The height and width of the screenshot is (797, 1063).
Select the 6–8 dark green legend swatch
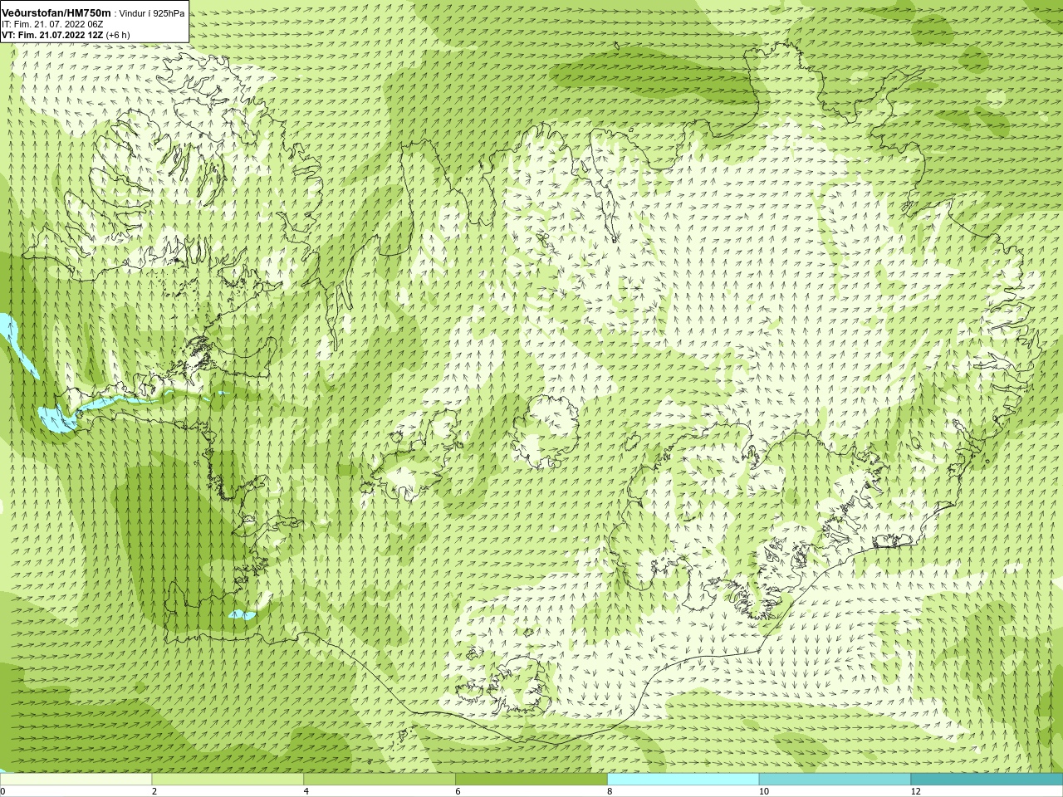click(x=531, y=780)
